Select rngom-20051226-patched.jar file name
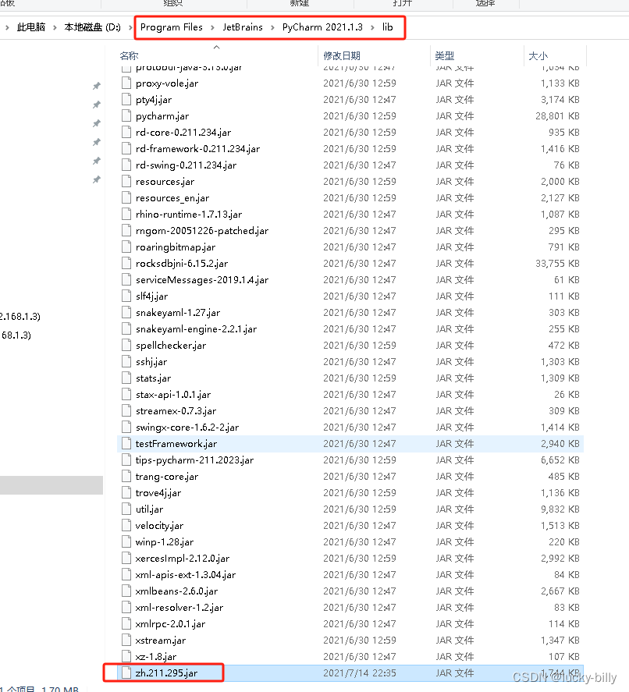The height and width of the screenshot is (692, 629). pos(201,230)
